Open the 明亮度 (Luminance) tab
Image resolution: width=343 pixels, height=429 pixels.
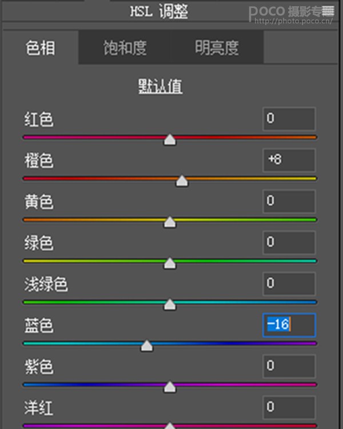click(217, 48)
